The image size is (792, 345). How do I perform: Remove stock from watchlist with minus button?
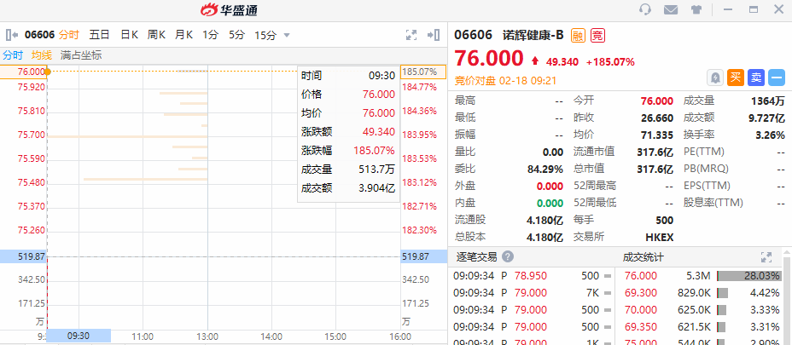click(777, 78)
